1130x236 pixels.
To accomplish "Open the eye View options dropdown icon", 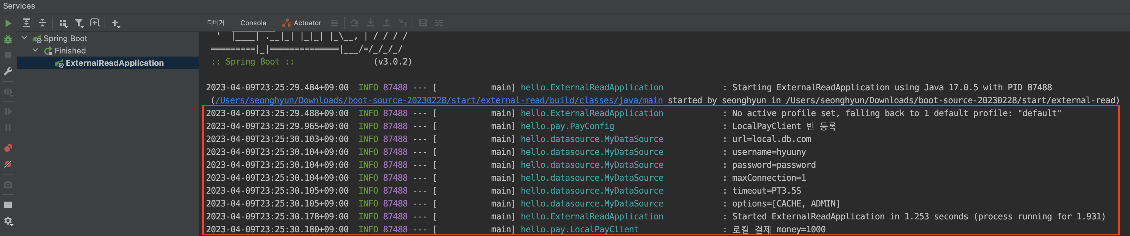I will point(8,92).
